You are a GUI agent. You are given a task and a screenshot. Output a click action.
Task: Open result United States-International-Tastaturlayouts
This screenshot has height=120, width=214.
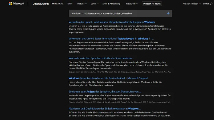[111, 39]
